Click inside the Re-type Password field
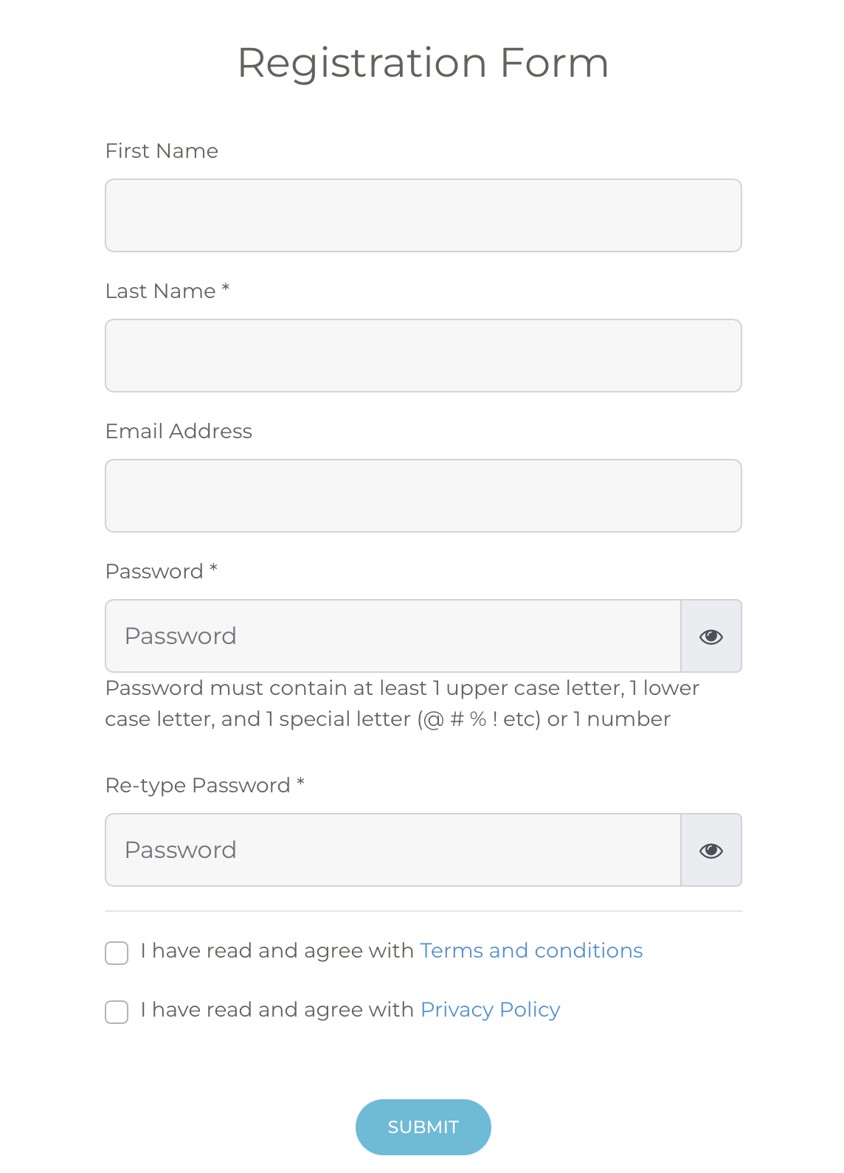 pyautogui.click(x=393, y=850)
